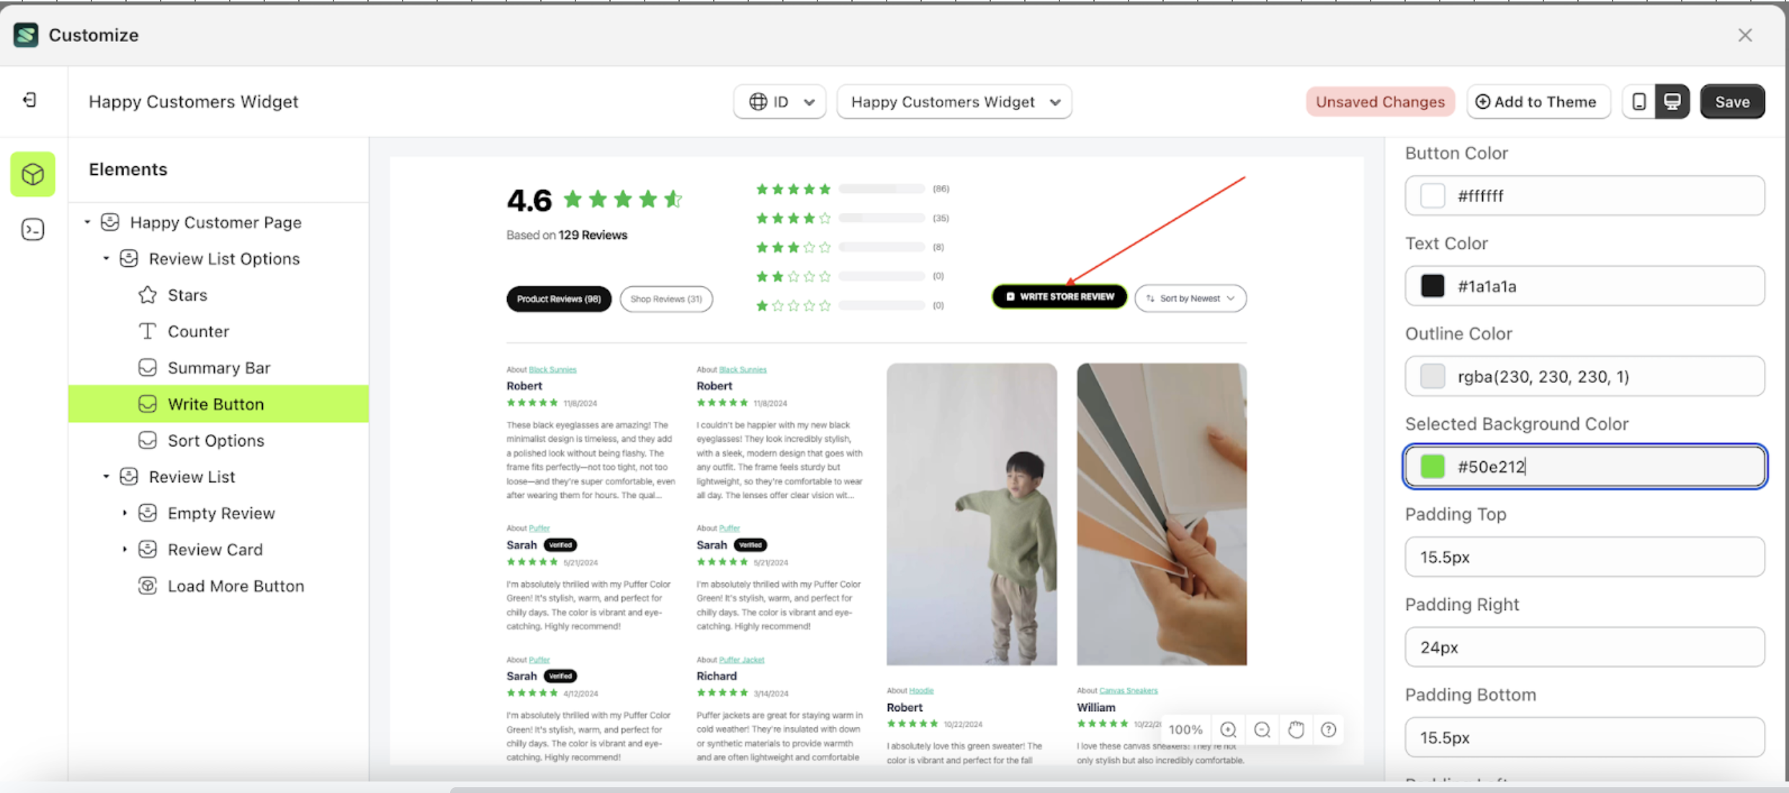Click the zoom out magnifier icon
Image resolution: width=1789 pixels, height=793 pixels.
click(x=1262, y=730)
